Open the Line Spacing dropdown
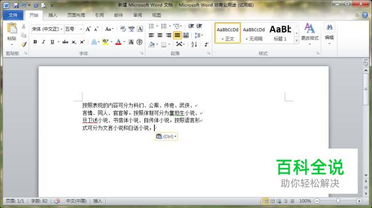The height and width of the screenshot is (208, 372). pyautogui.click(x=199, y=35)
